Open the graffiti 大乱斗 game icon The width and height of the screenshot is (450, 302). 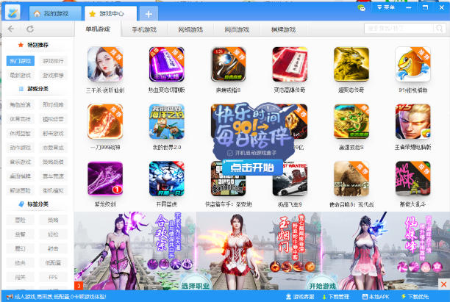coord(413,179)
